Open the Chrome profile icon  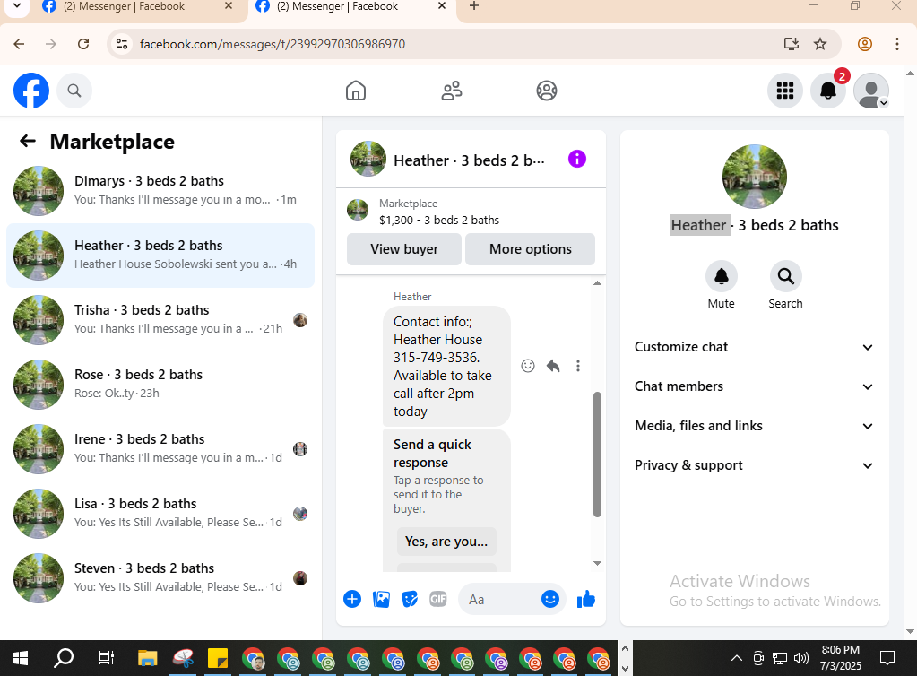coord(865,44)
